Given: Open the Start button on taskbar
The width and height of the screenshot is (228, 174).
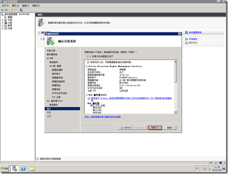Looking at the screenshot, I should (x=4, y=169).
